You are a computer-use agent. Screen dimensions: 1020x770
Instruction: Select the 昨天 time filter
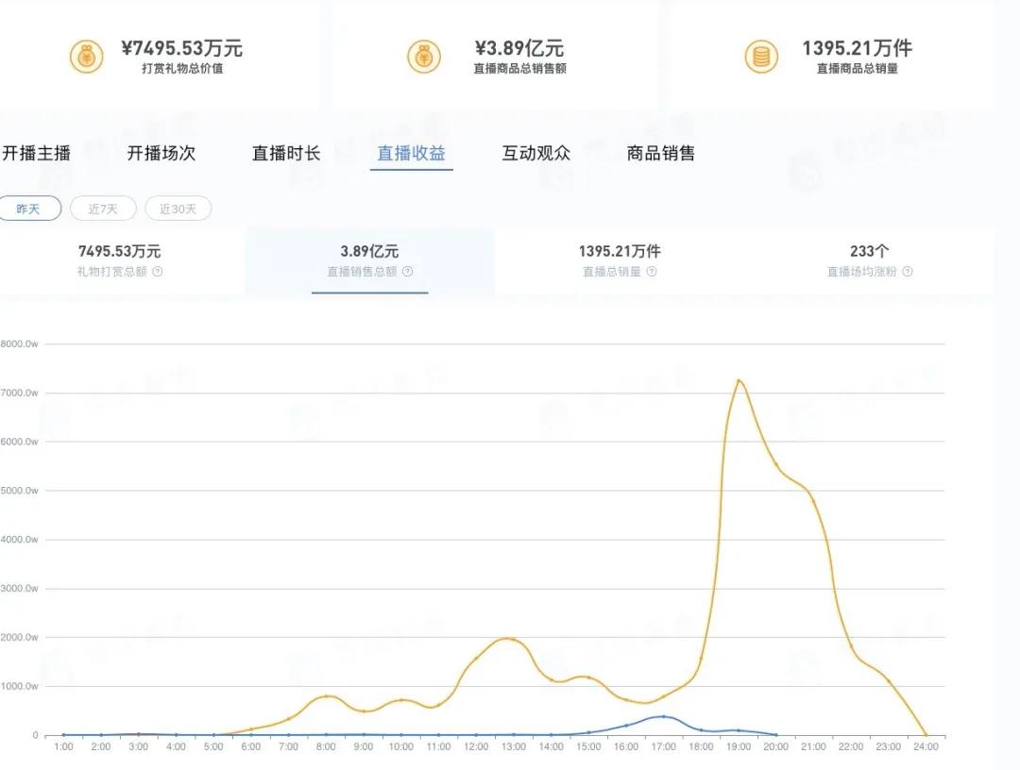(31, 208)
